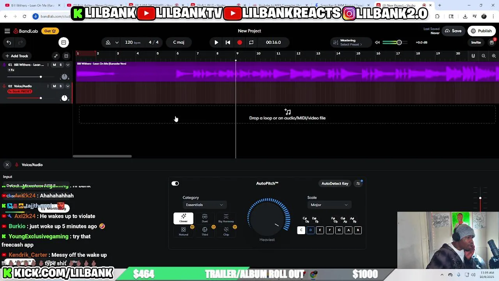Toggle the C note in scale
The height and width of the screenshot is (281, 499).
301,230
